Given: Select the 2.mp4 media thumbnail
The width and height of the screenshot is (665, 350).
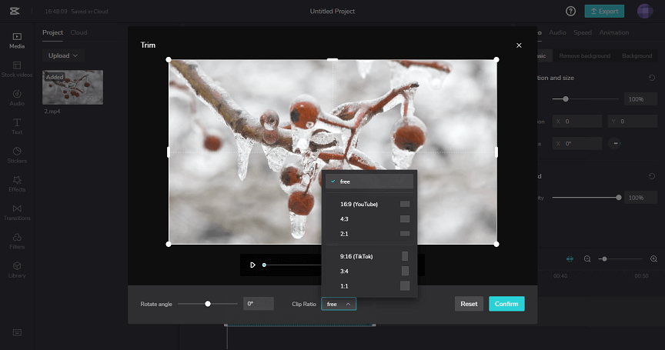Looking at the screenshot, I should [x=72, y=87].
